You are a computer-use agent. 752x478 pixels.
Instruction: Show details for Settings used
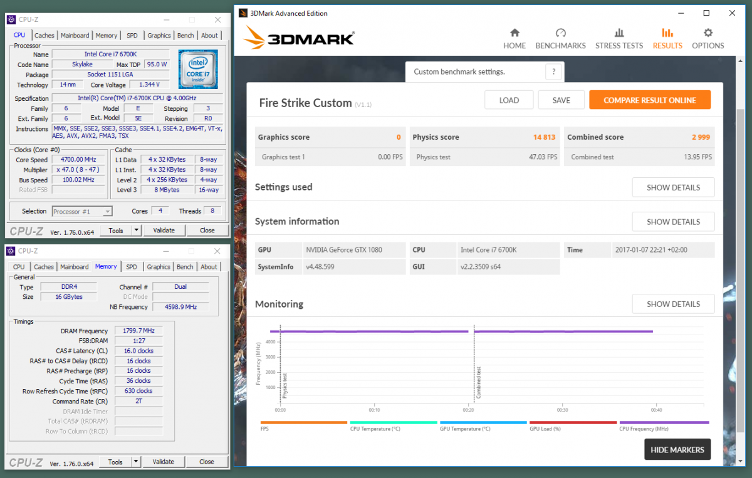click(x=673, y=187)
